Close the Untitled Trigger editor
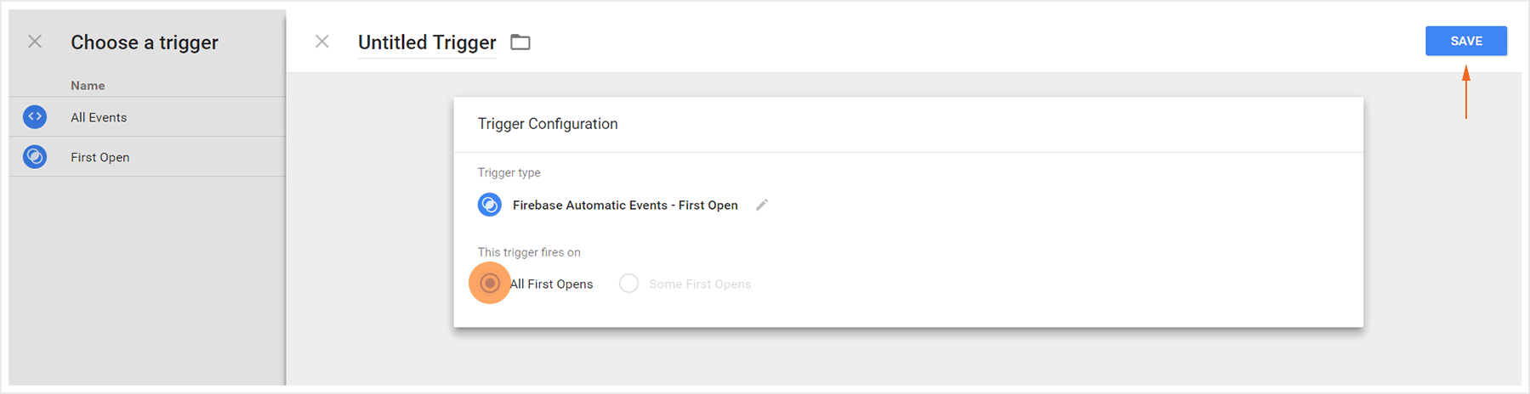The width and height of the screenshot is (1530, 394). point(322,42)
